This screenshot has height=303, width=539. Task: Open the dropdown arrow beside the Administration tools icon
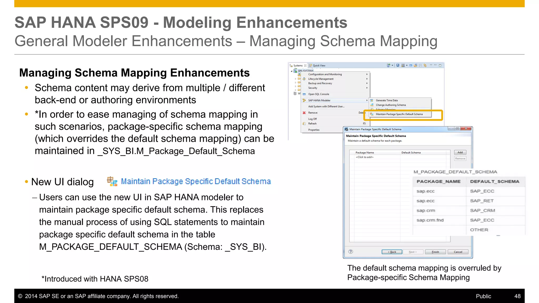(407, 65)
